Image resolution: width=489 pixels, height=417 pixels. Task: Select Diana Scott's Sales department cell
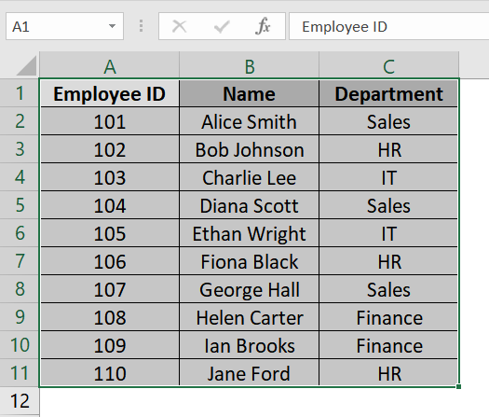coord(388,205)
